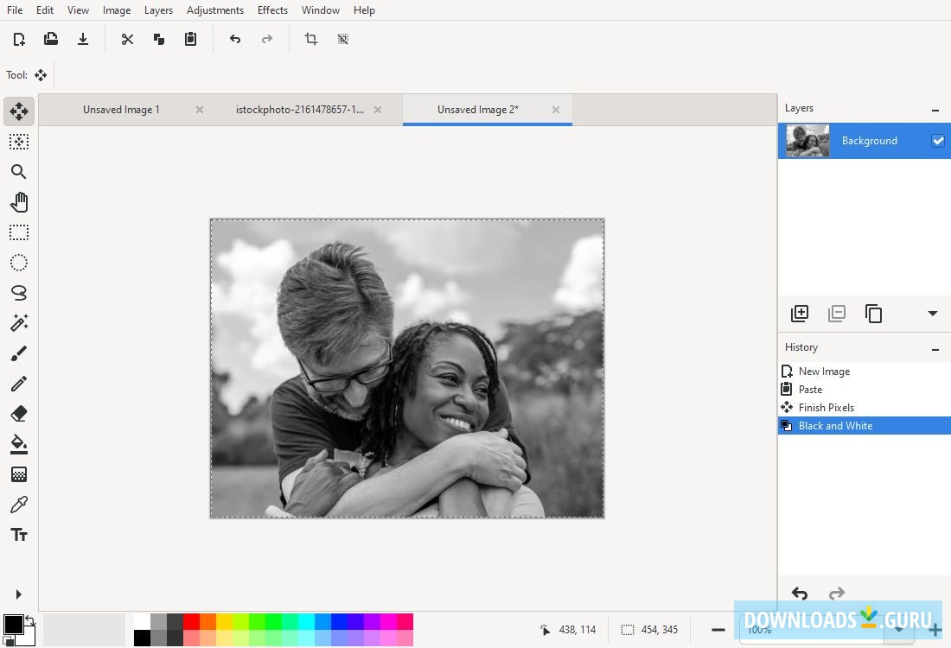The height and width of the screenshot is (648, 951).
Task: Select the Text tool
Action: coord(19,535)
